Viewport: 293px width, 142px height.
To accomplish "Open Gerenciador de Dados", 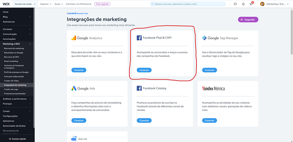I will point(14,126).
